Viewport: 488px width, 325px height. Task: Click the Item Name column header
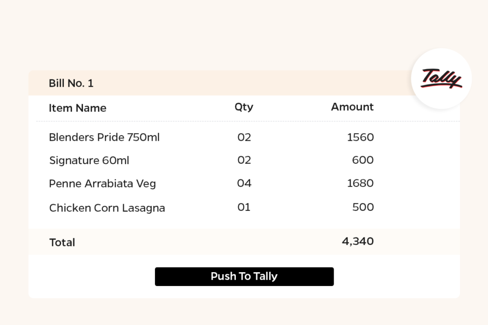tap(77, 108)
